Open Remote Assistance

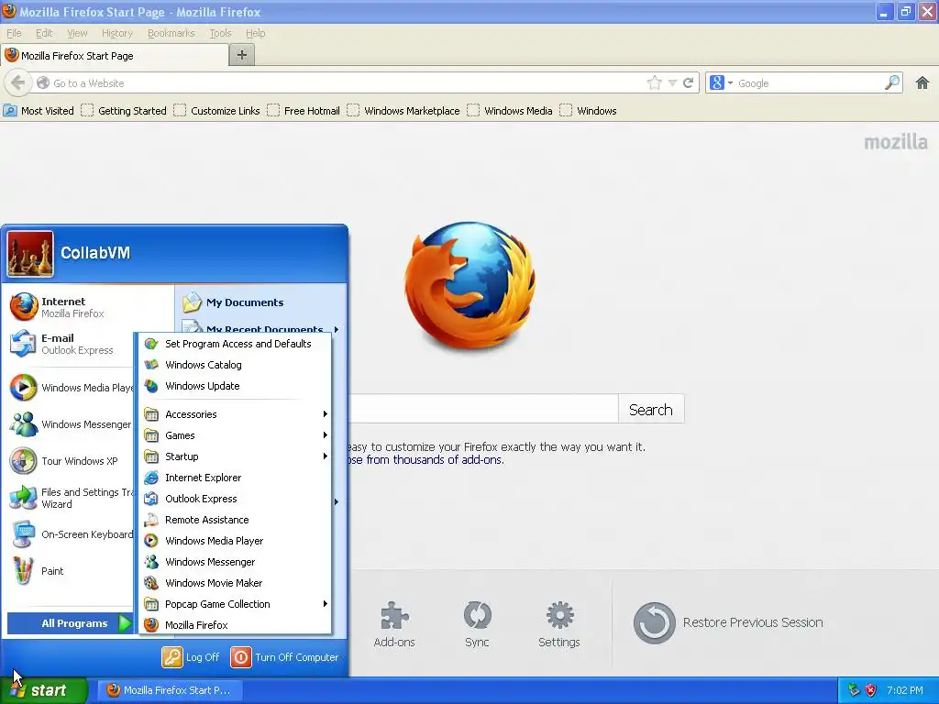[x=236, y=520]
